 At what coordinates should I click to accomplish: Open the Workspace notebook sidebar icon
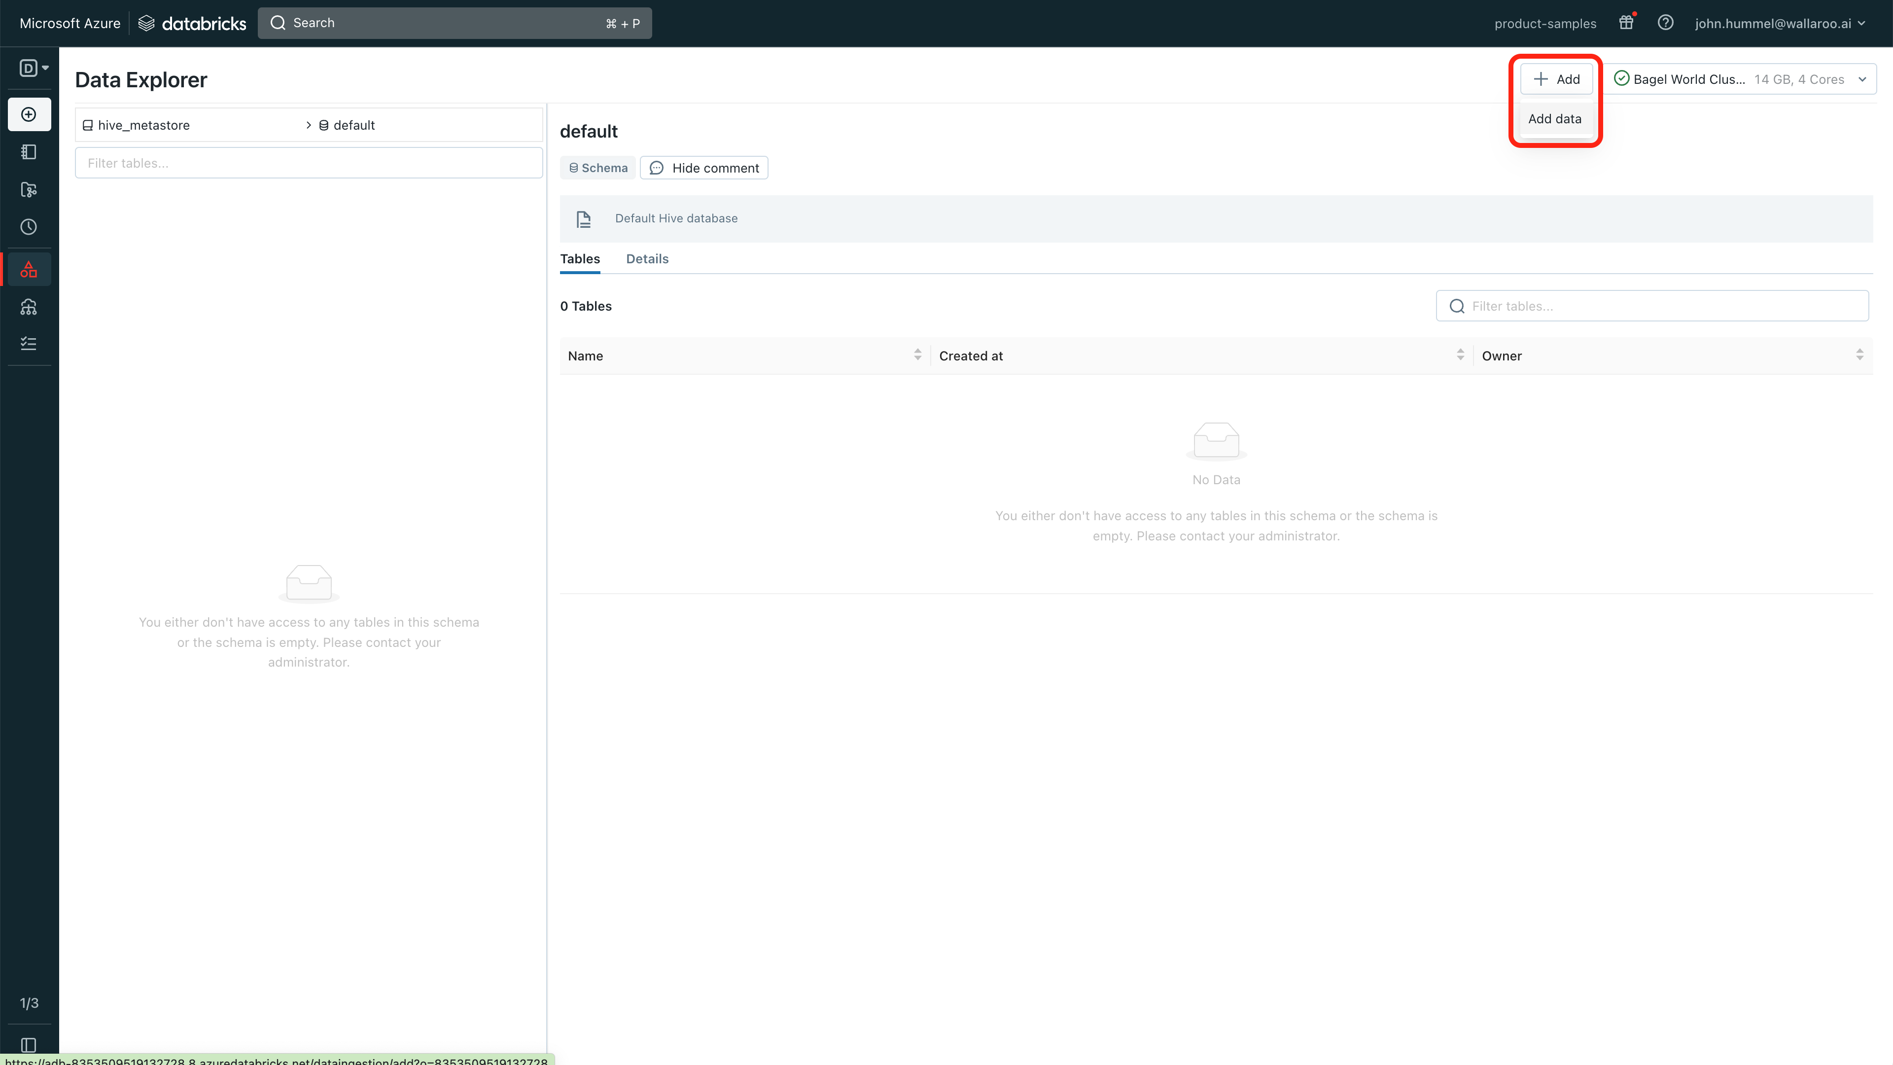[x=29, y=152]
